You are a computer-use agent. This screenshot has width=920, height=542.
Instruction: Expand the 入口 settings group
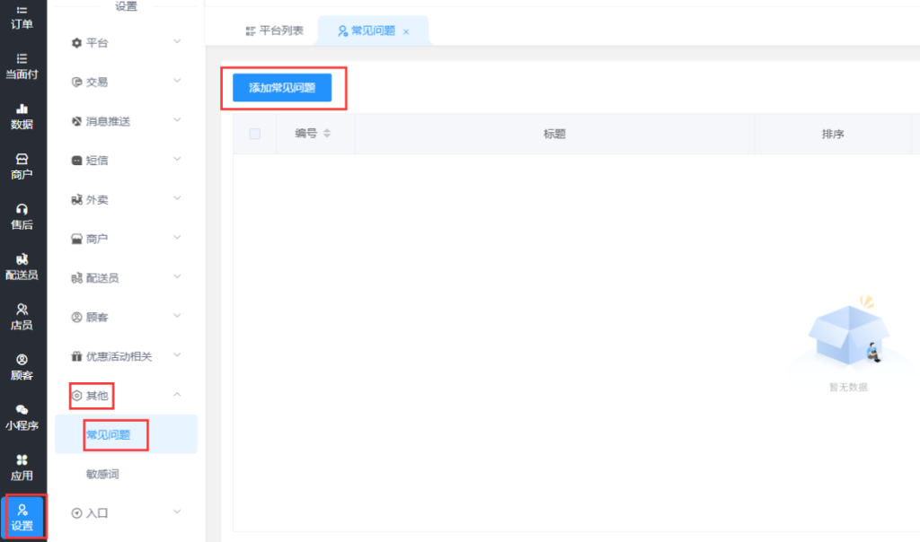point(126,513)
